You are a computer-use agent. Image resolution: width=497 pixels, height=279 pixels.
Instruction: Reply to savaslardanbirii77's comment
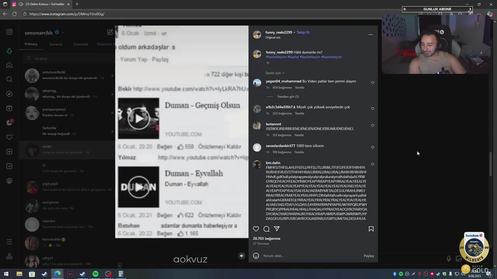point(299,152)
